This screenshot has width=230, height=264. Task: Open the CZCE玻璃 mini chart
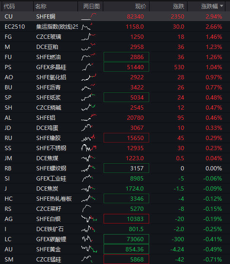tap(88, 37)
